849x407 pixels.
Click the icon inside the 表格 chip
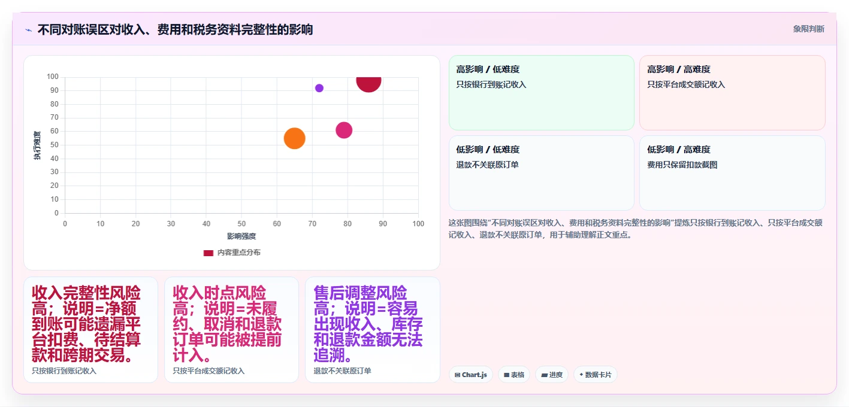pyautogui.click(x=507, y=375)
